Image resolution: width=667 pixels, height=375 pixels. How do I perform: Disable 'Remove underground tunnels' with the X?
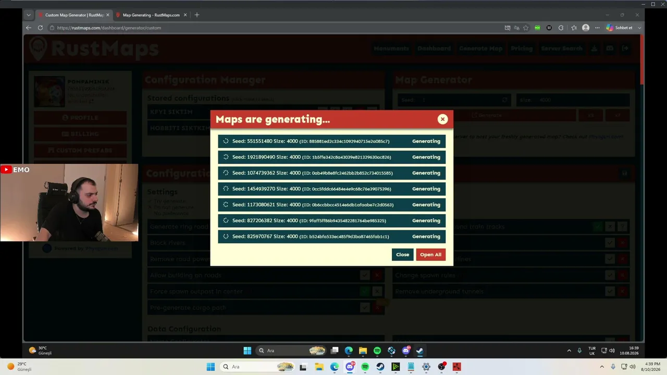622,291
